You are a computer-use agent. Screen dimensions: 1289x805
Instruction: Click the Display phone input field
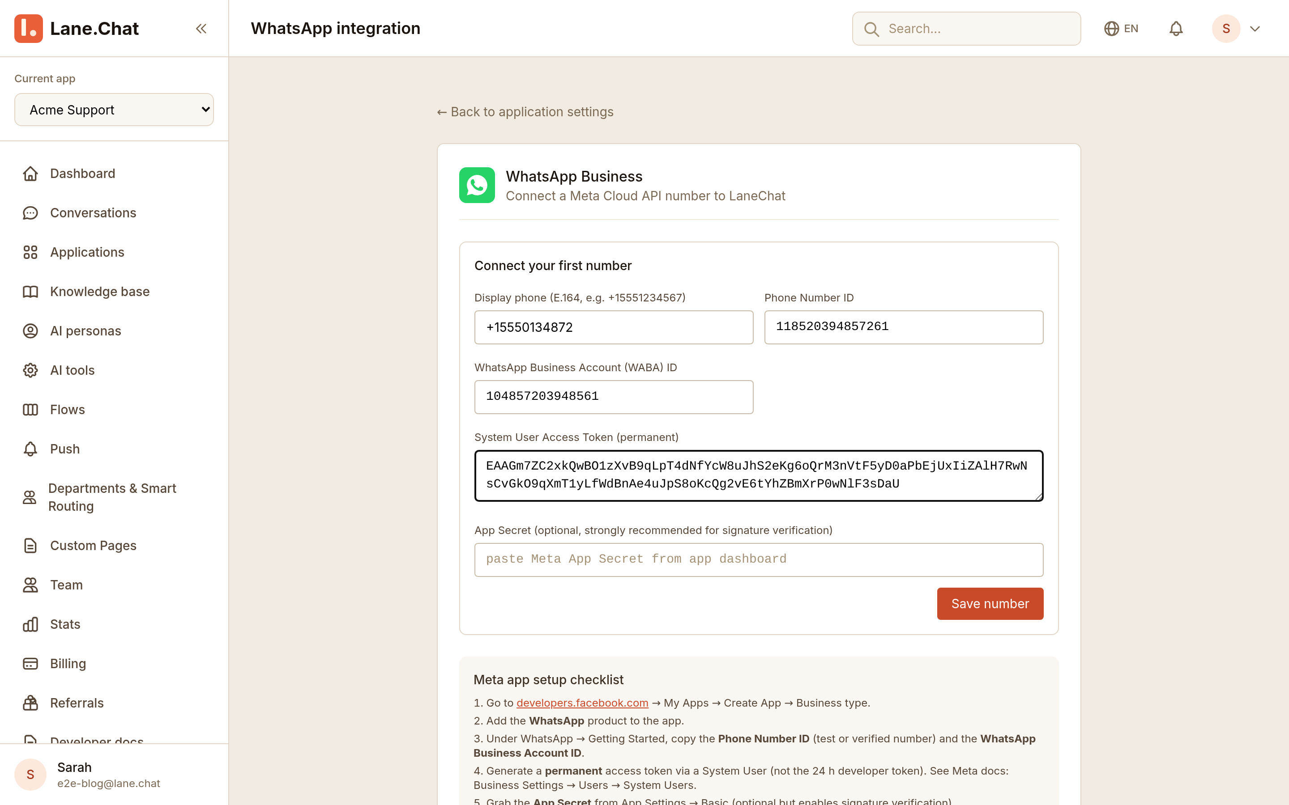[x=614, y=327]
